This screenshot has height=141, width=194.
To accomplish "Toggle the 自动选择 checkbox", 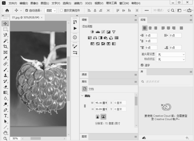I will pos(27,10).
